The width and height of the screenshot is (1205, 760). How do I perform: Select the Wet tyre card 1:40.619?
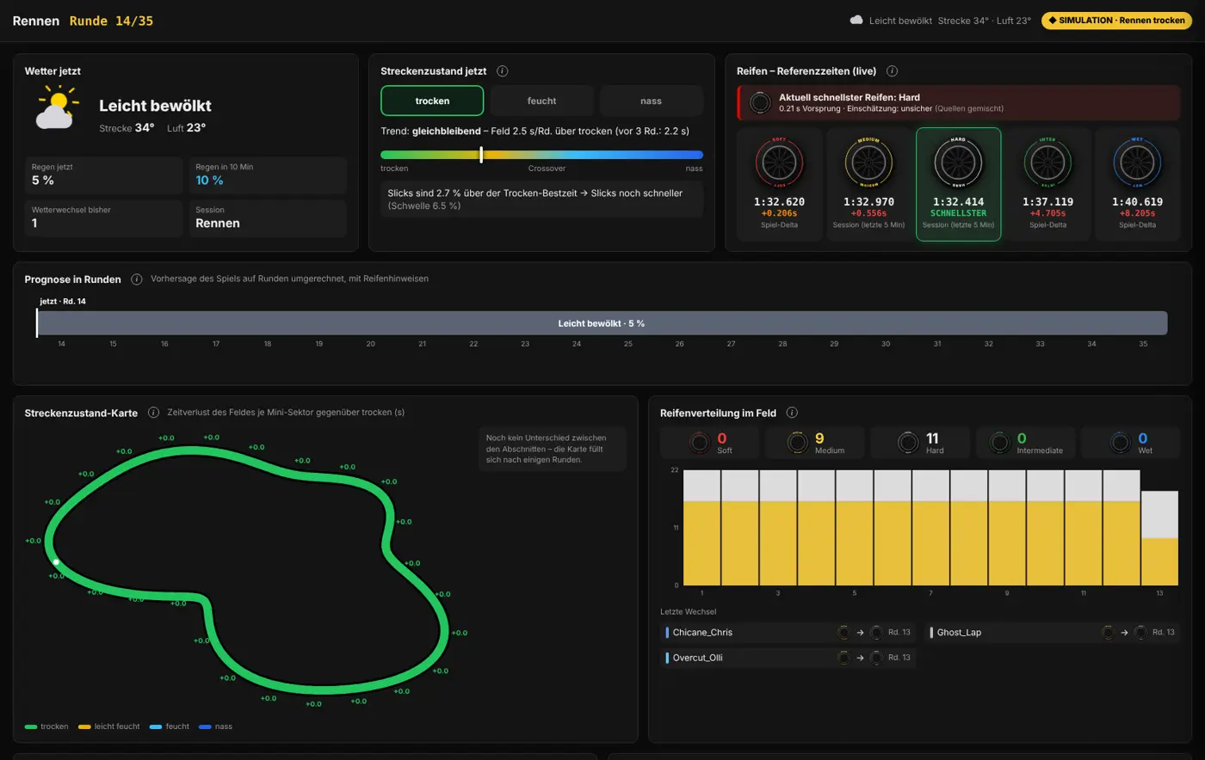tap(1137, 184)
